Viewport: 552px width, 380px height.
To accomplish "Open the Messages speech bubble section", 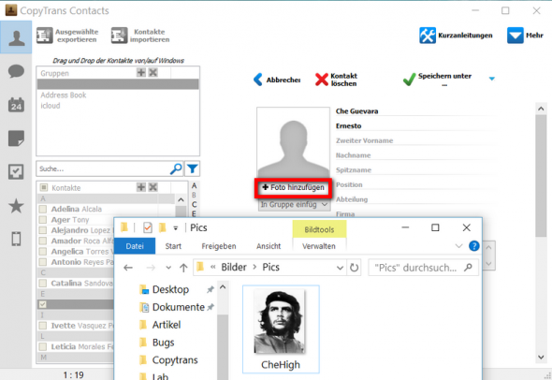I will click(16, 71).
